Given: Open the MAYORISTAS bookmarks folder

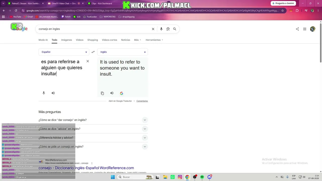Looking at the screenshot, I should click(108, 17).
